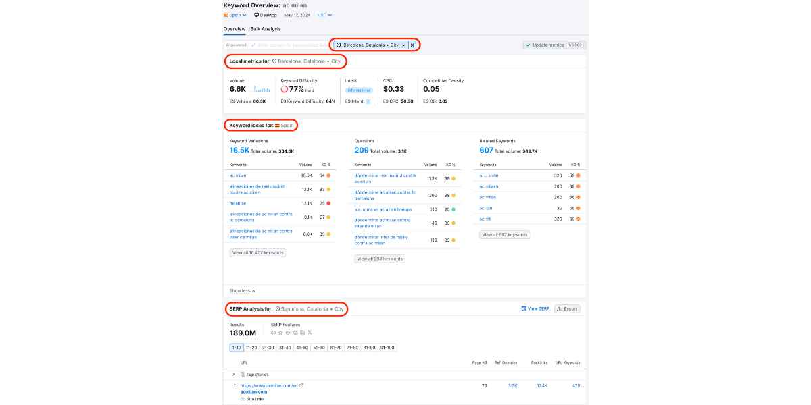Switch to the Bulk Analysis tab
This screenshot has width=811, height=405.
point(266,29)
